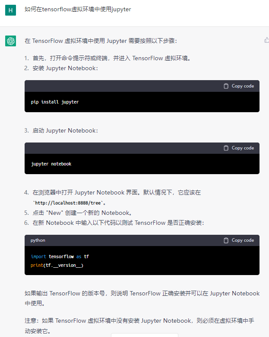Click the http://localhost:8888/tree inline code

coord(68,203)
